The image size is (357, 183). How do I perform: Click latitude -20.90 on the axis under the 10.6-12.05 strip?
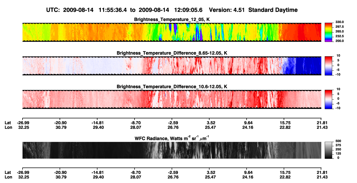[60, 123]
